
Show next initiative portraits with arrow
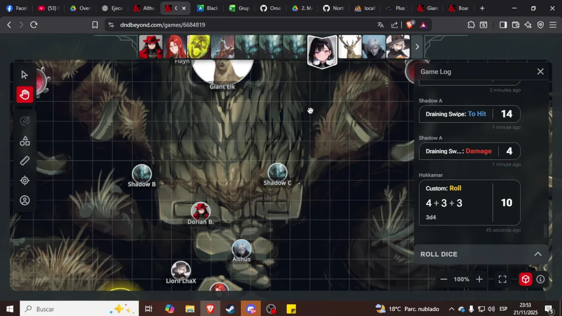click(x=417, y=47)
